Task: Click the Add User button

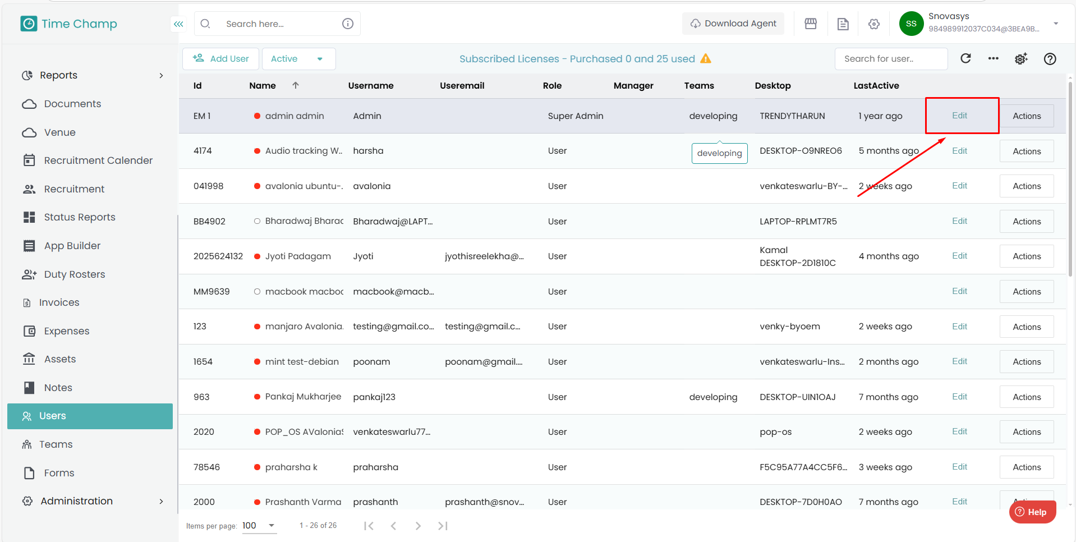Action: 220,59
